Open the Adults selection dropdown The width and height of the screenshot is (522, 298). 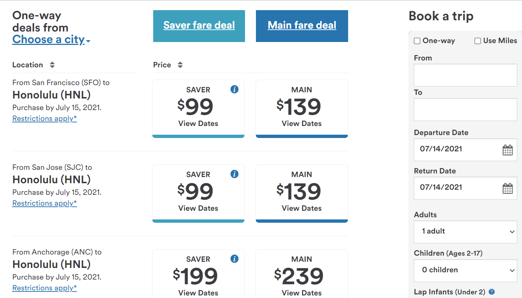pyautogui.click(x=465, y=232)
